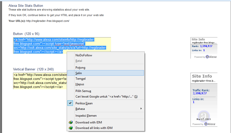Click regibrader-free.b... text in vertical banner
The width and height of the screenshot is (231, 133).
pos(204,81)
